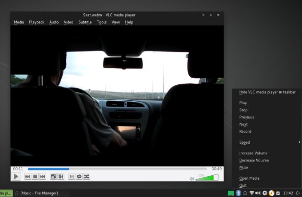Screen dimensions: 302x197
Task: Open the system volume speaker tray icon
Action: 258,193
